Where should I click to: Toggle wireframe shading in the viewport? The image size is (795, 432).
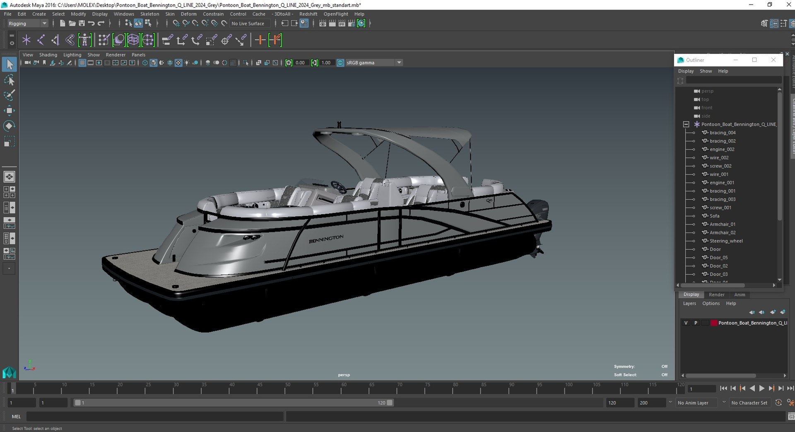point(145,63)
